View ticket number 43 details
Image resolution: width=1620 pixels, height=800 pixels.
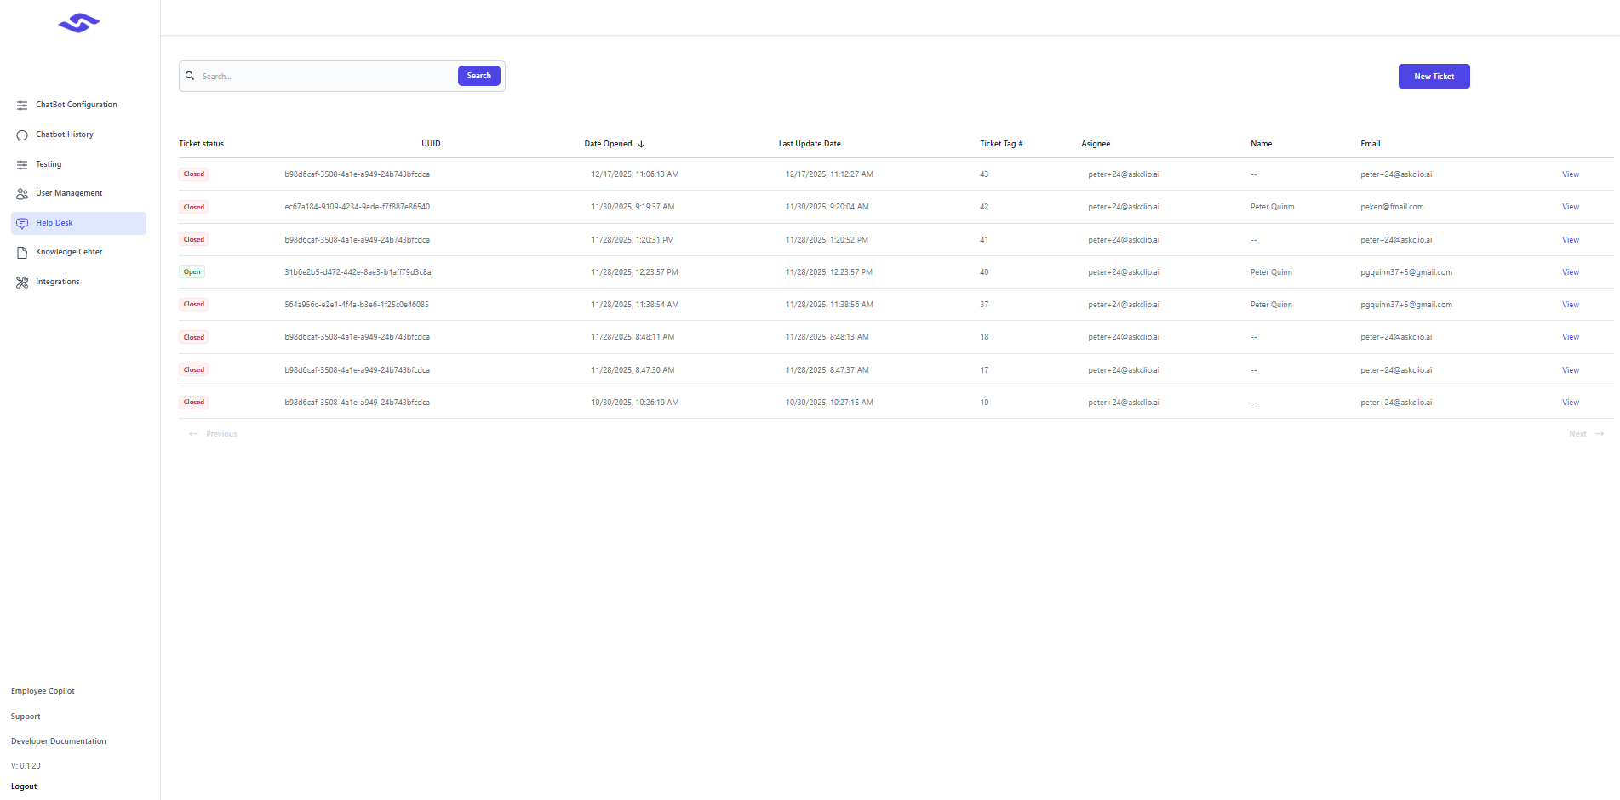pyautogui.click(x=1570, y=174)
